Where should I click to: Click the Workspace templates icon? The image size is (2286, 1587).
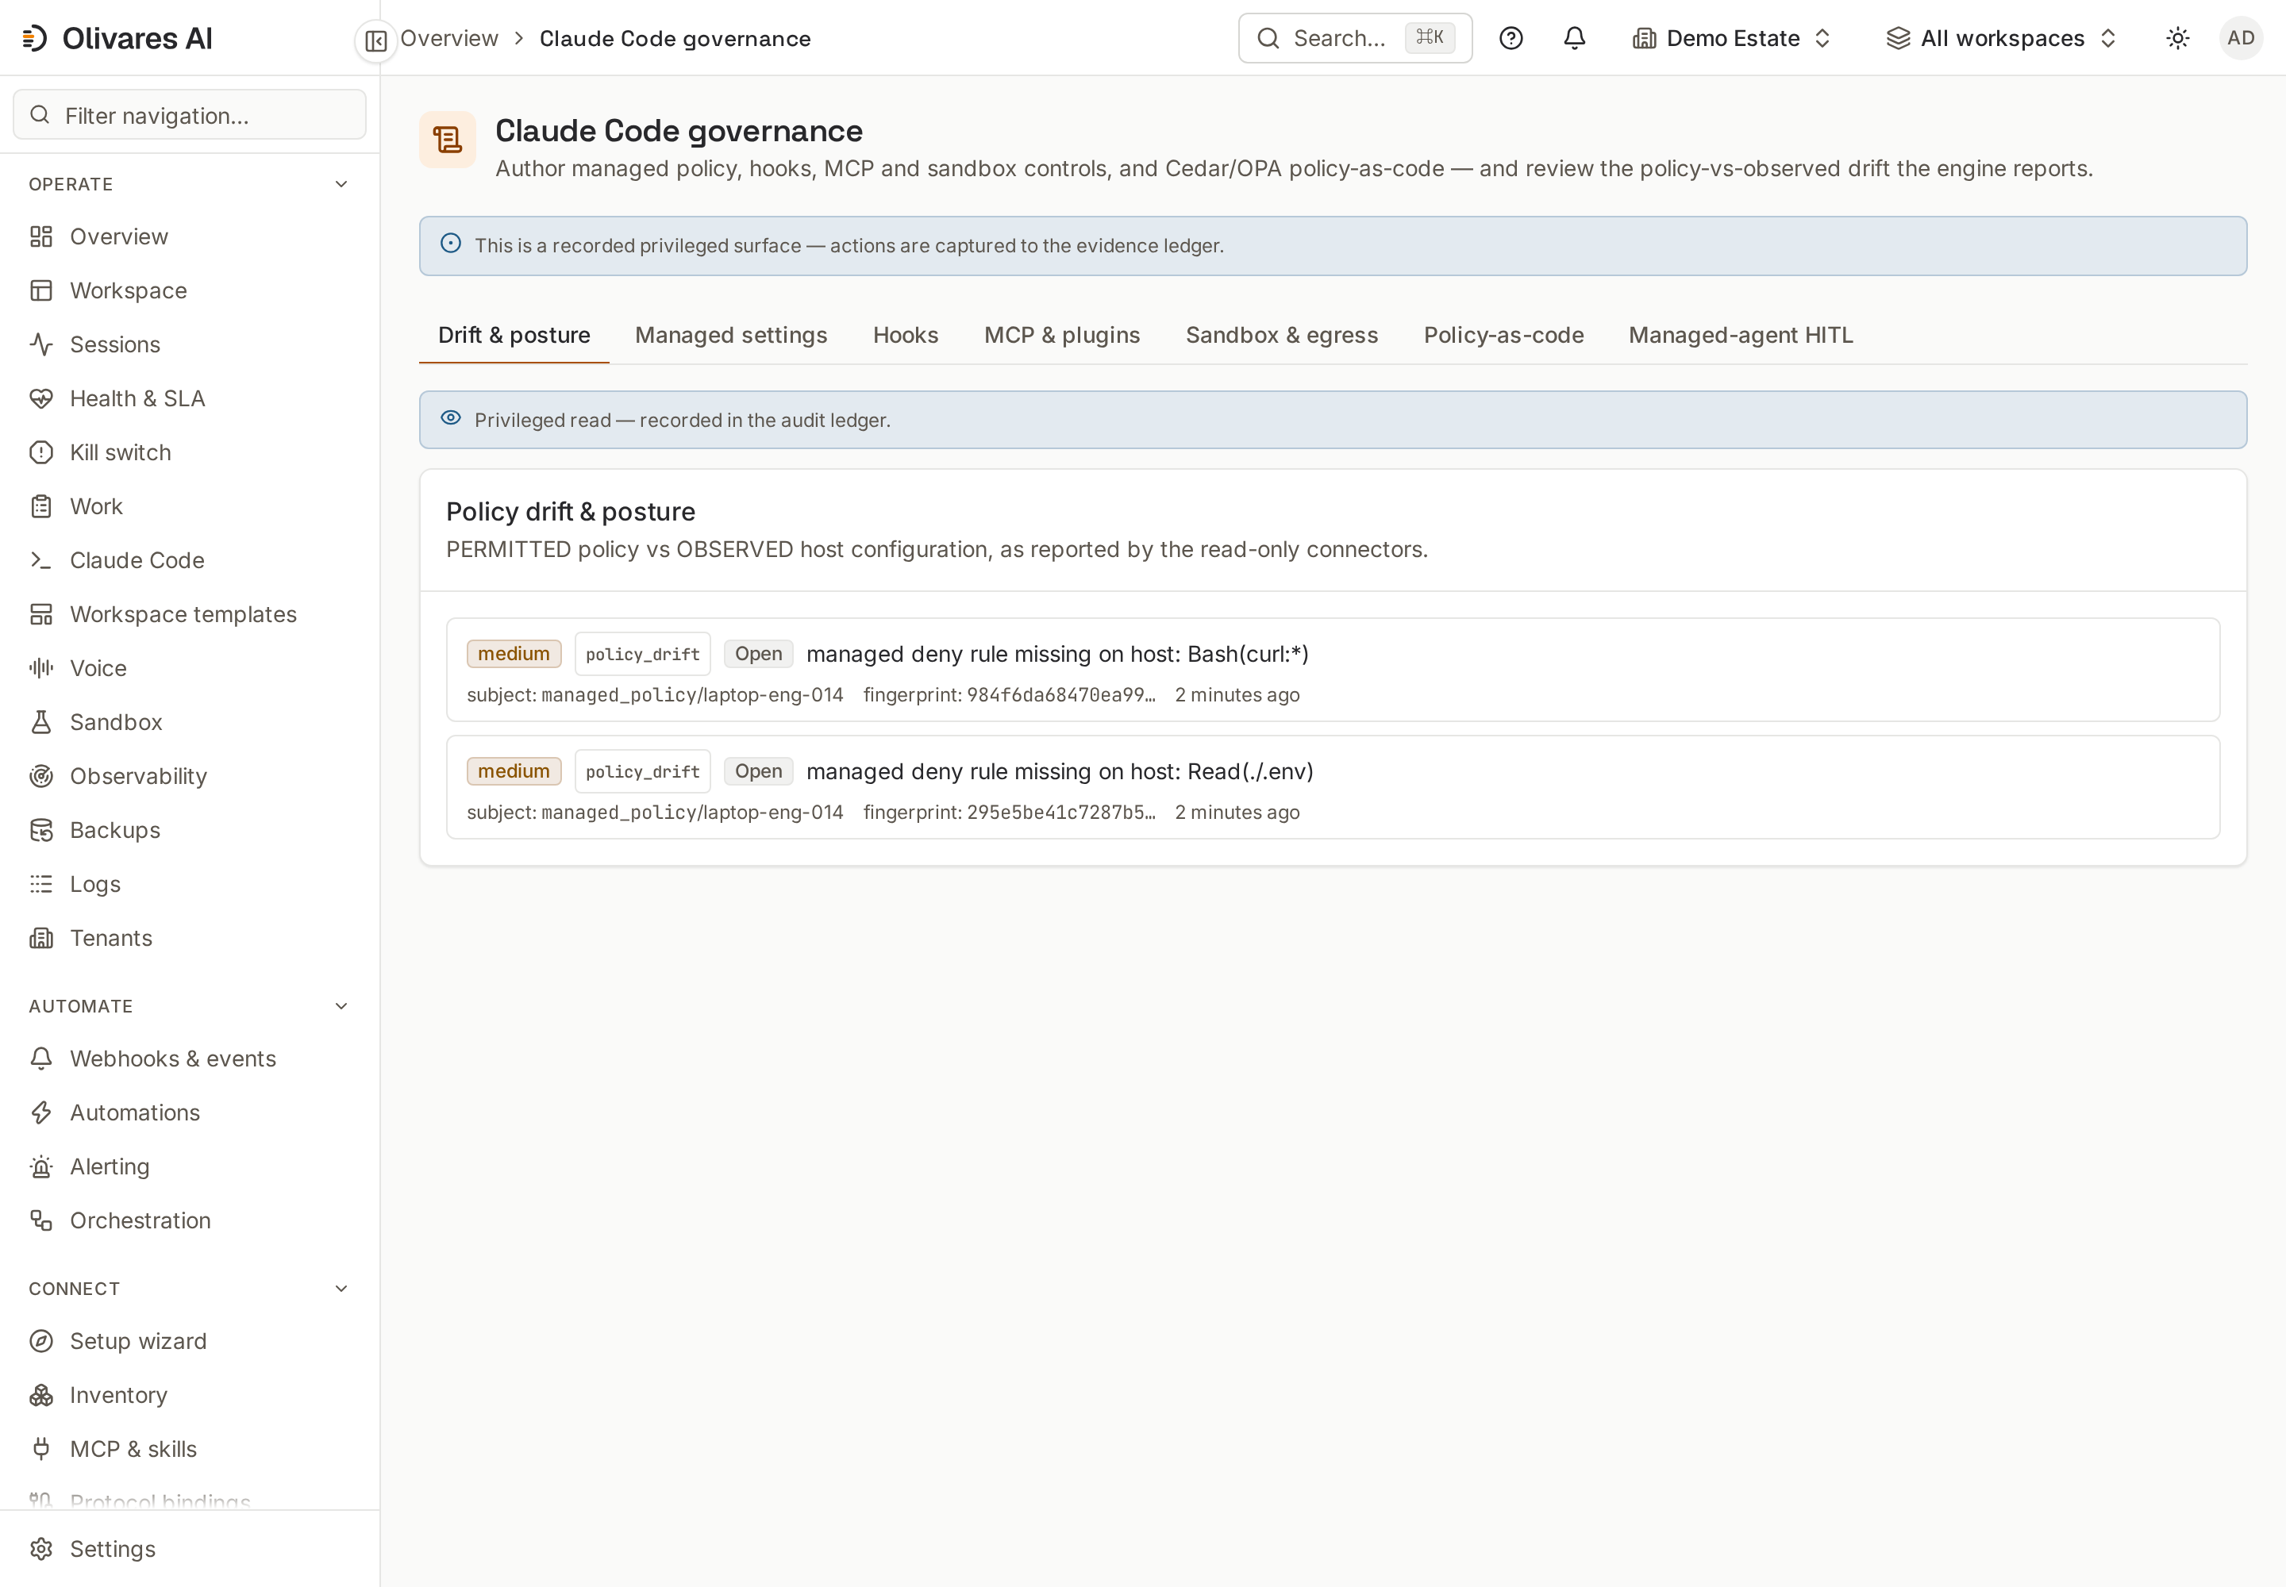click(40, 614)
